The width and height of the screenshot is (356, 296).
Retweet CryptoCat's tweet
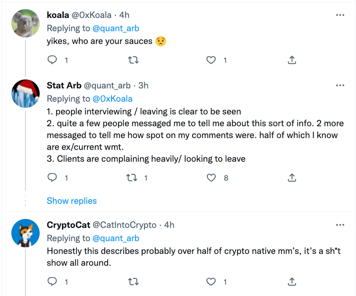(x=134, y=282)
